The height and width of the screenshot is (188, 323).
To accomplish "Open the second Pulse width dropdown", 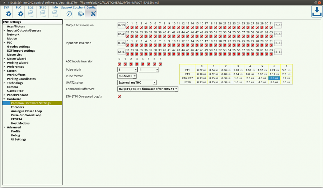I will pyautogui.click(x=149, y=70).
